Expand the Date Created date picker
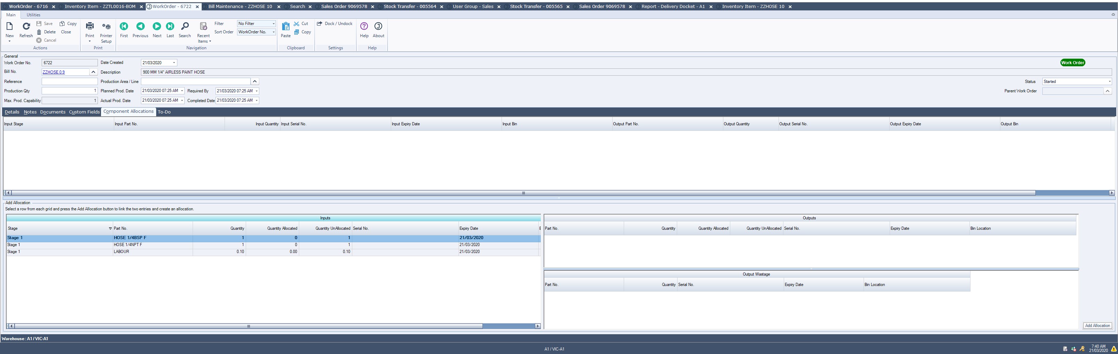Screen dimensions: 1118x354 (x=174, y=63)
